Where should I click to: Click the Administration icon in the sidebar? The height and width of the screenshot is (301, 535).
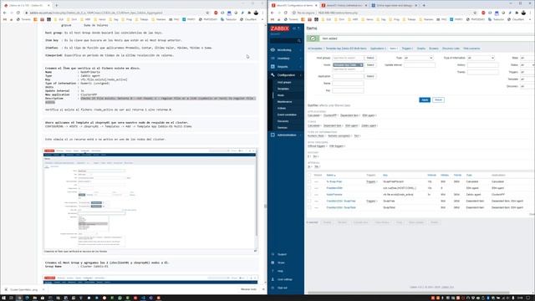coord(273,135)
